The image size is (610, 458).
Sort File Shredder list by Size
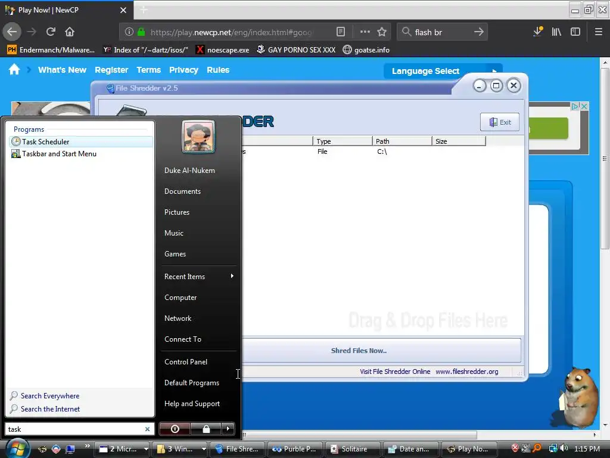459,141
